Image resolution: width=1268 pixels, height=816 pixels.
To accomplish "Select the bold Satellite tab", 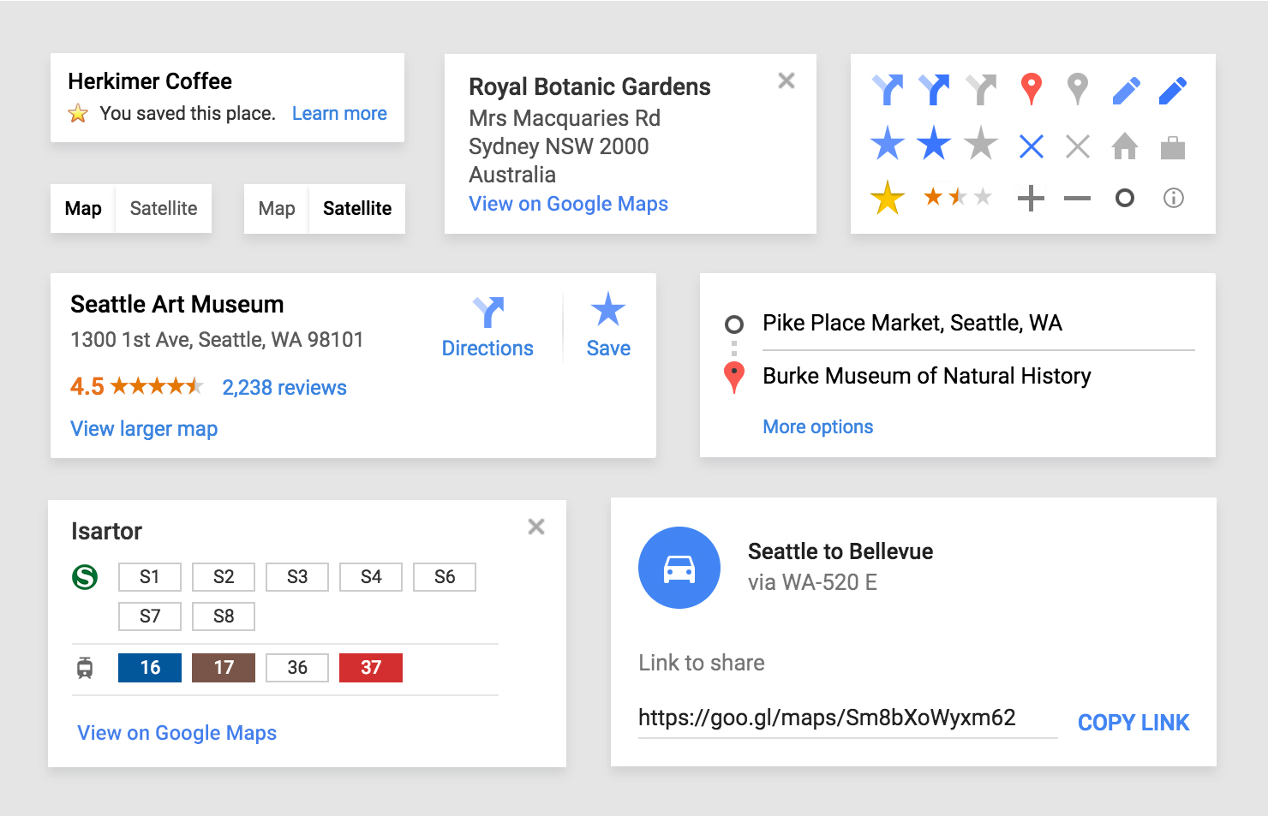I will point(357,208).
